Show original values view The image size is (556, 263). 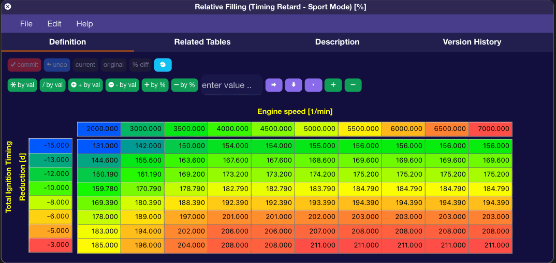tap(113, 65)
